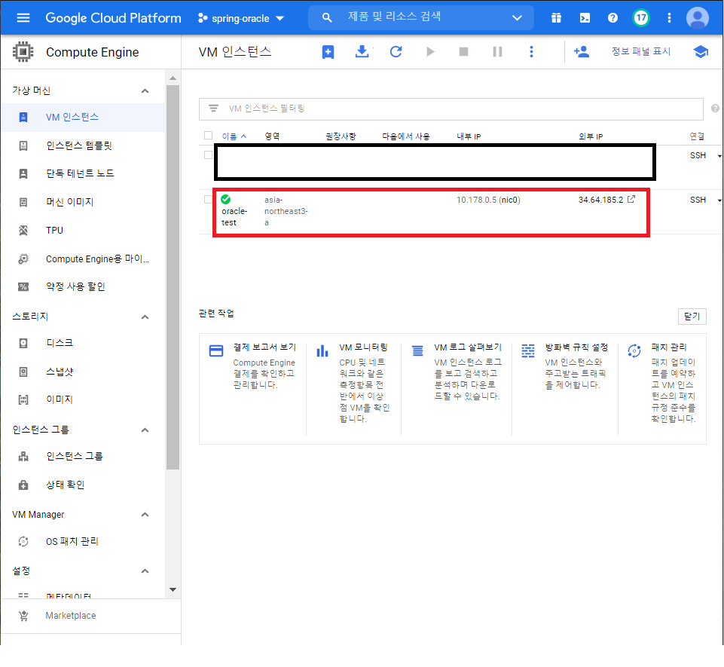
Task: Open the help question mark icon
Action: 612,18
